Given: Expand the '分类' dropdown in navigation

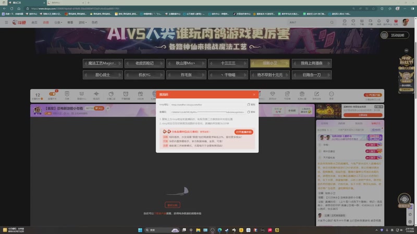Looking at the screenshot, I should 58,22.
